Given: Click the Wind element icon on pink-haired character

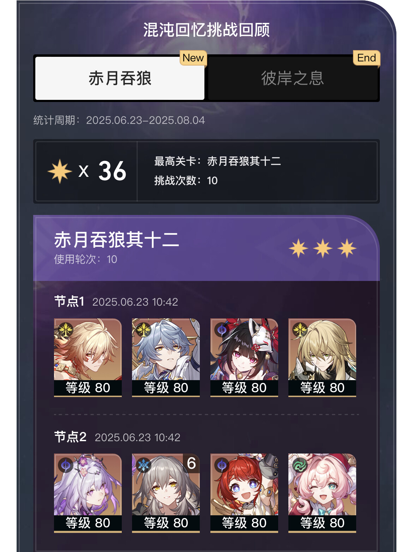Looking at the screenshot, I should click(x=300, y=466).
